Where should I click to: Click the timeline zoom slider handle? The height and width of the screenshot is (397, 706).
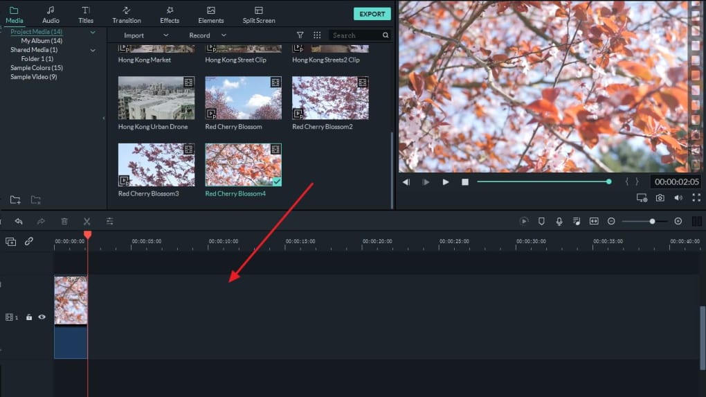[652, 221]
